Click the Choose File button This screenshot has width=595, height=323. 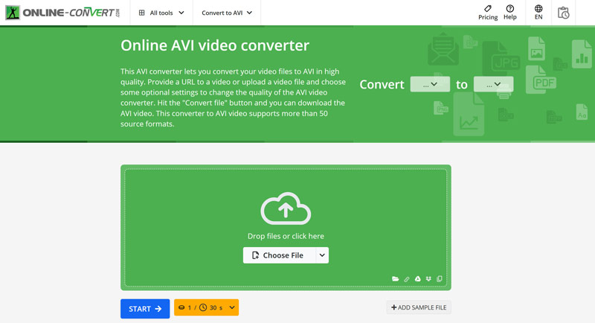[x=280, y=255]
